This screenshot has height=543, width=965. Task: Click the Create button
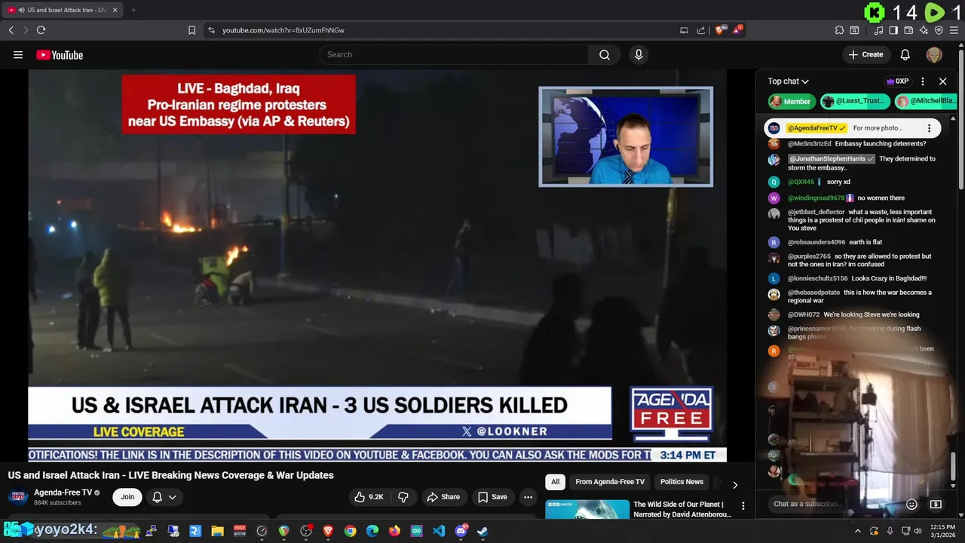pyautogui.click(x=865, y=54)
